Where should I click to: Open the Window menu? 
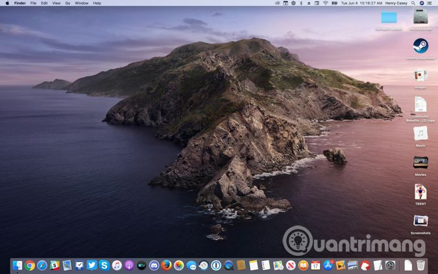[x=82, y=3]
